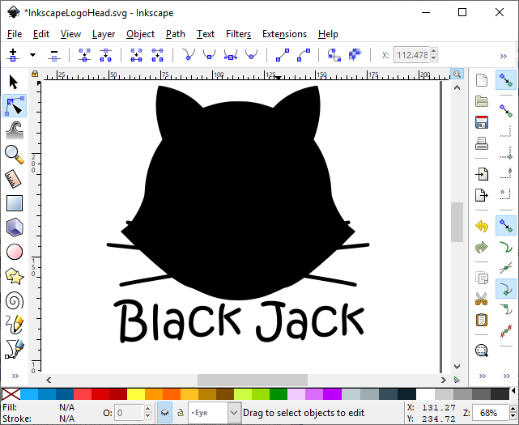Make selected nodes symmetric
The image size is (519, 425).
click(231, 55)
